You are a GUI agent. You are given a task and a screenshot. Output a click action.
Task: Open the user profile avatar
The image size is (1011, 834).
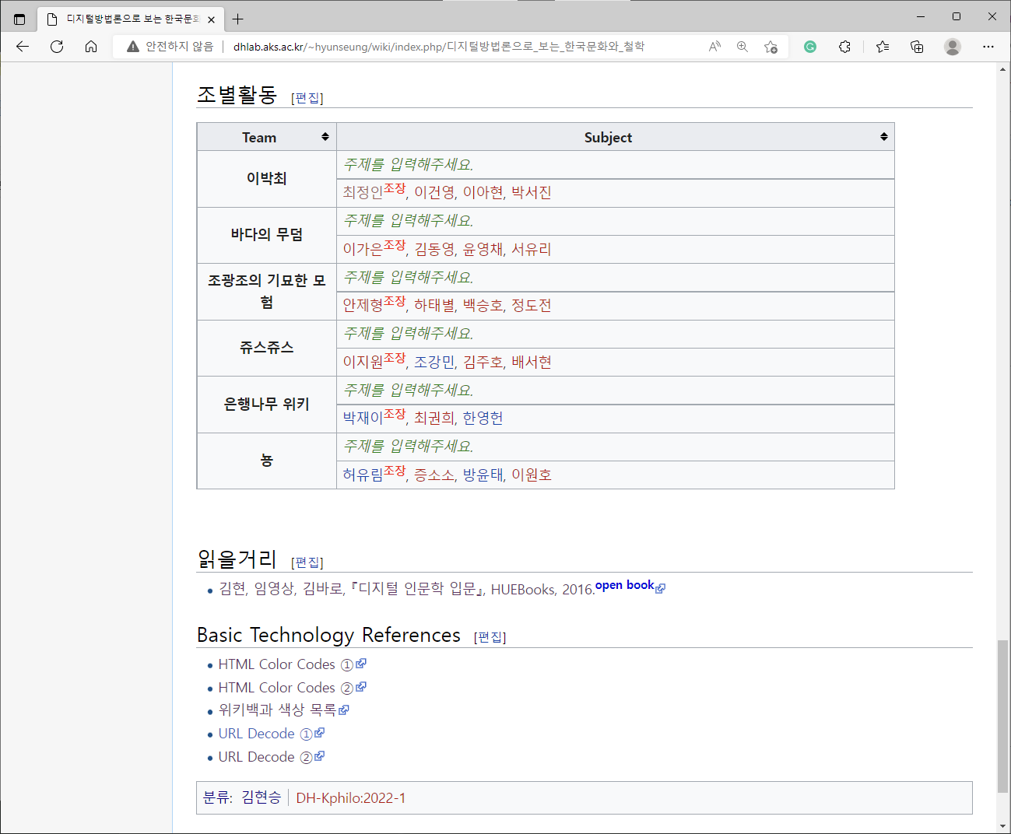click(953, 47)
